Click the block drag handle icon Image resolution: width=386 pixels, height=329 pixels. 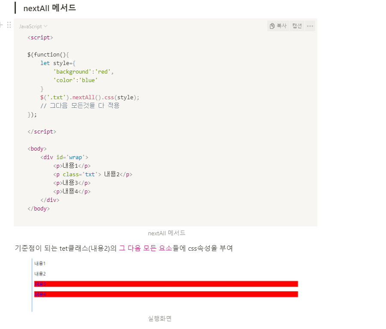(9, 25)
